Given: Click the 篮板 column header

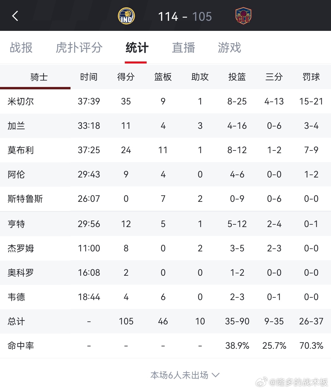Looking at the screenshot, I should [x=163, y=77].
